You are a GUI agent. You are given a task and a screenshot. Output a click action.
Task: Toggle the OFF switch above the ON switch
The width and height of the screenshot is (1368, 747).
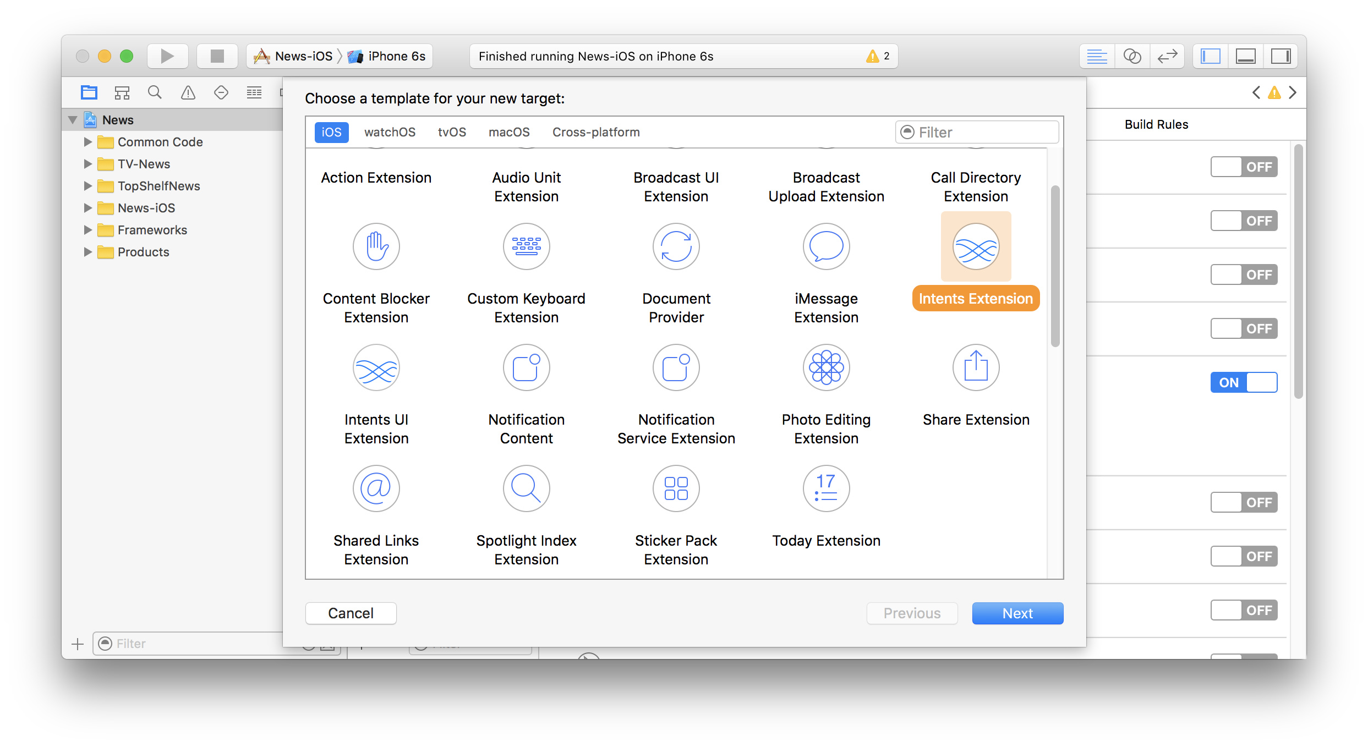(x=1243, y=328)
